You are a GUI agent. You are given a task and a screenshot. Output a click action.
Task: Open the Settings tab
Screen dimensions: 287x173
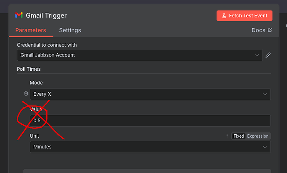[x=70, y=30]
